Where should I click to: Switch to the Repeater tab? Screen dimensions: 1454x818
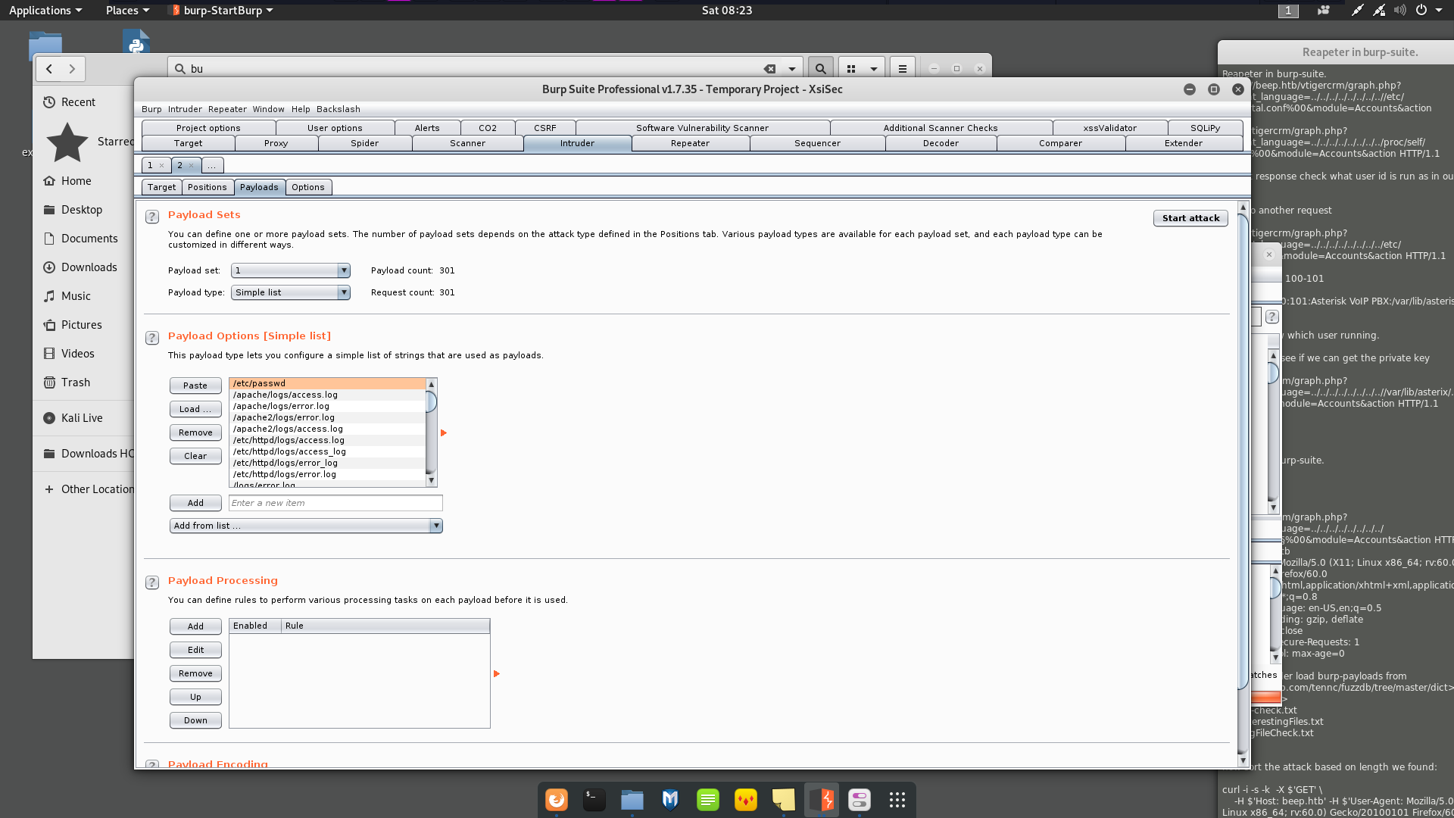pyautogui.click(x=690, y=143)
